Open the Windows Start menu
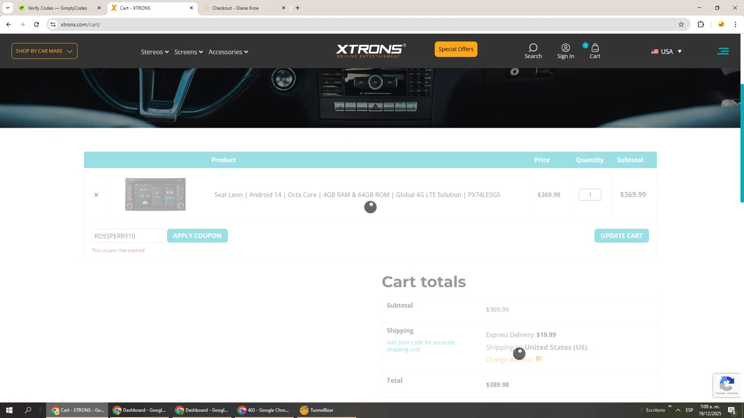 (x=9, y=410)
